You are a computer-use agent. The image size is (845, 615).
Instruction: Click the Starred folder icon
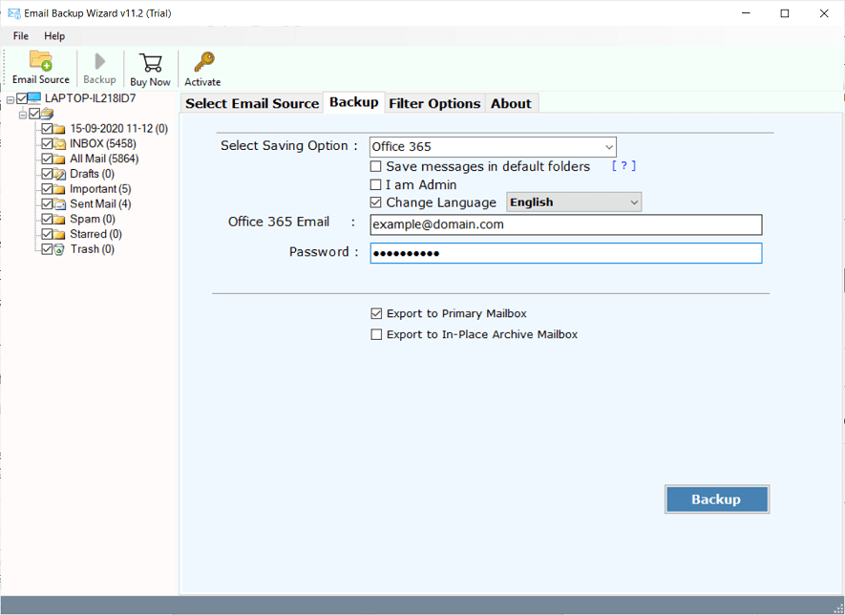coord(59,235)
